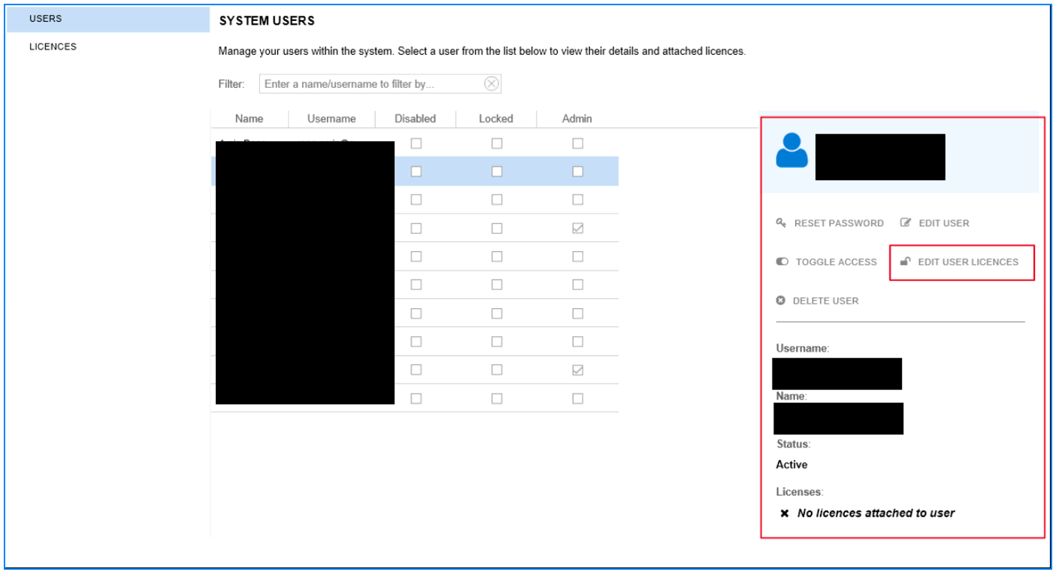
Task: Click the Reset Password button
Action: coord(838,223)
